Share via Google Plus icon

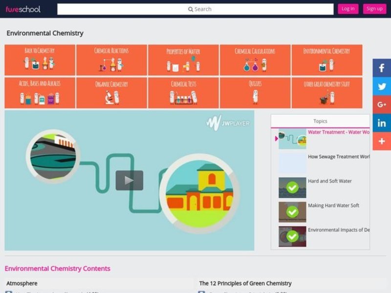(x=382, y=105)
